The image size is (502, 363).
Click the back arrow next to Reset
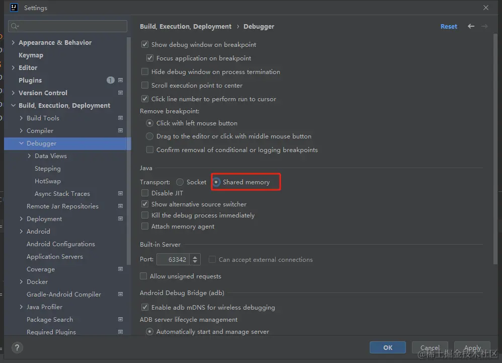pos(471,26)
